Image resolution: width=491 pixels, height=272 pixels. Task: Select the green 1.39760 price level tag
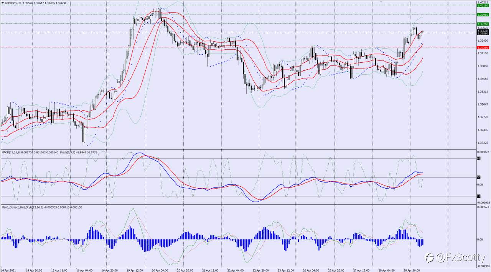(482, 24)
